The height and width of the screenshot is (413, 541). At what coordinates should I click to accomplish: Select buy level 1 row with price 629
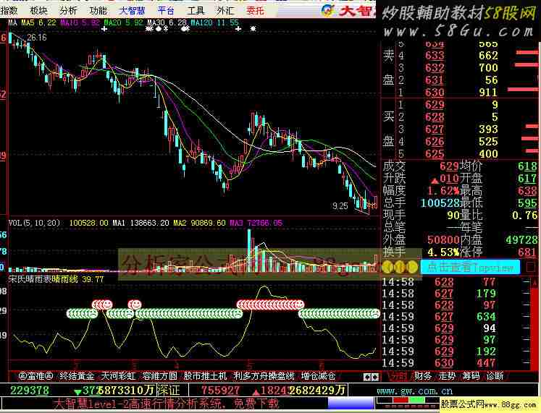(461, 105)
